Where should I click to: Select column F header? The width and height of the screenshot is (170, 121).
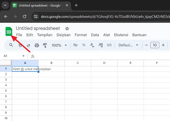tap(157, 63)
